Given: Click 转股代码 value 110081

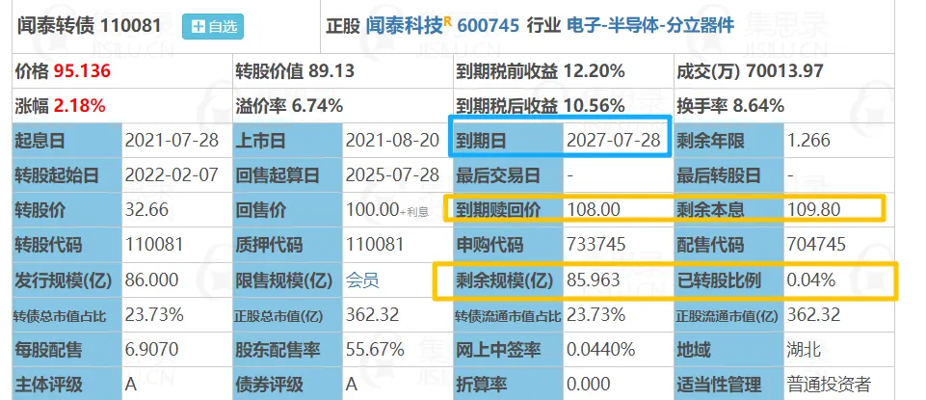Looking at the screenshot, I should [x=154, y=245].
